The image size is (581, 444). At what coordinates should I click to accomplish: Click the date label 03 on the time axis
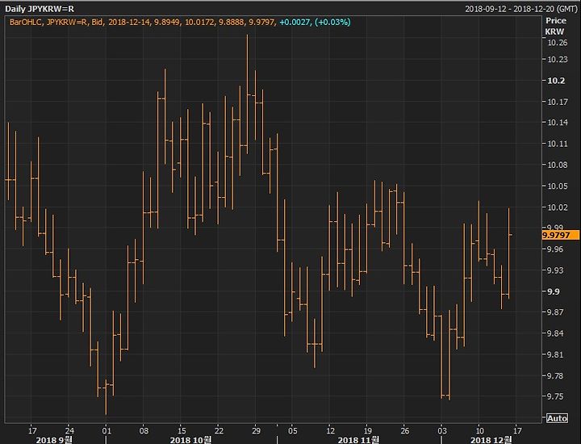click(442, 430)
